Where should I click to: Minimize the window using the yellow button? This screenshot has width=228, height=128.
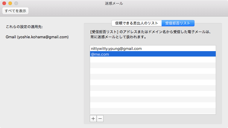[10, 3]
